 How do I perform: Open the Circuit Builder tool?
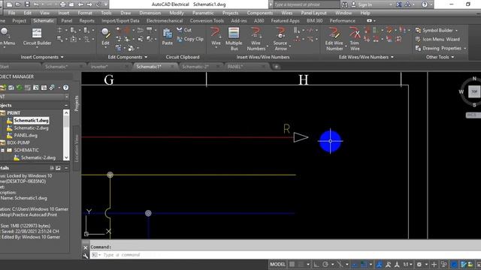[x=37, y=37]
